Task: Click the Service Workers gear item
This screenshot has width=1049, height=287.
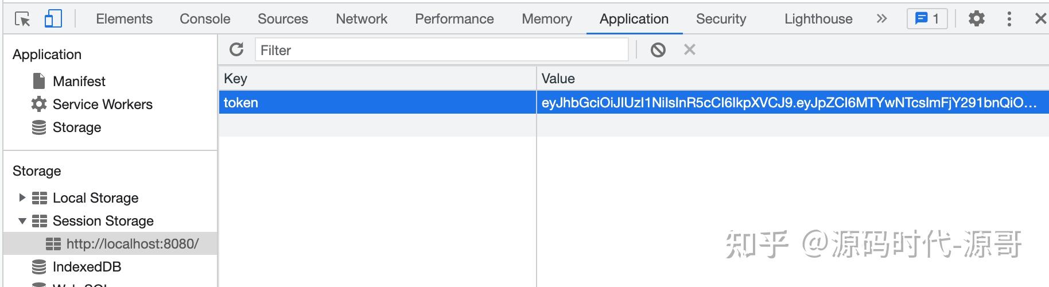Action: [x=102, y=104]
